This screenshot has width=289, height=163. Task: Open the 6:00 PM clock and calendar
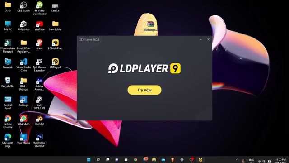tap(281, 160)
